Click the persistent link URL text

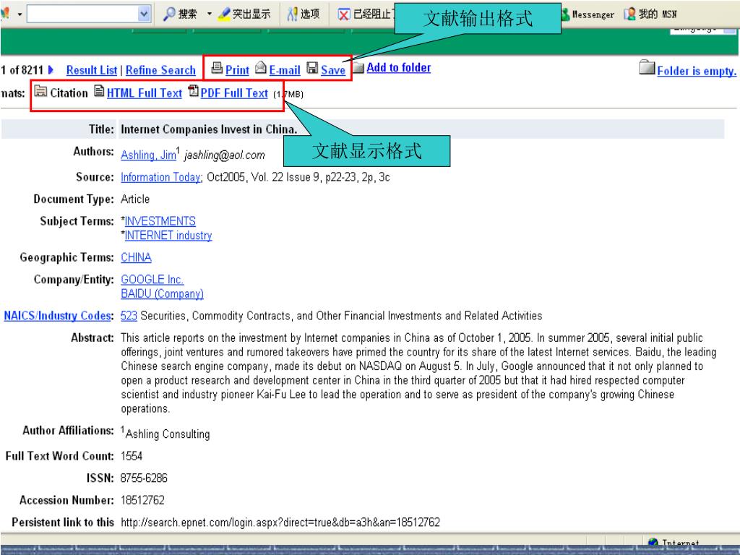click(280, 522)
